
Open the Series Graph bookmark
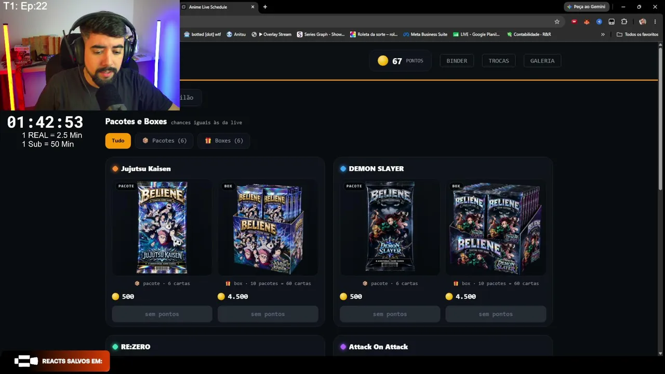[x=321, y=34]
